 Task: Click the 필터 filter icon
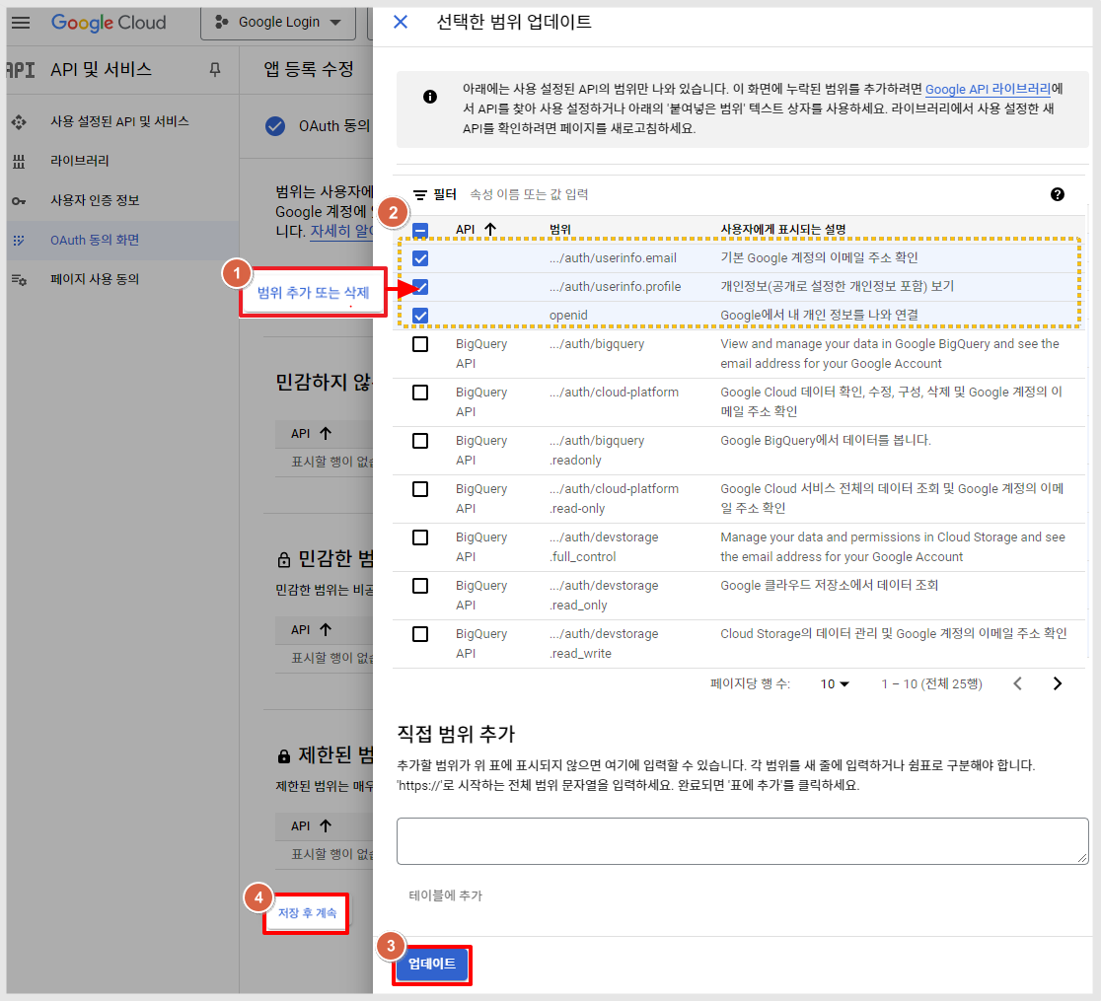pyautogui.click(x=420, y=194)
